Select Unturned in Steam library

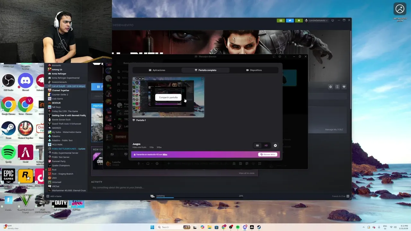56,182
